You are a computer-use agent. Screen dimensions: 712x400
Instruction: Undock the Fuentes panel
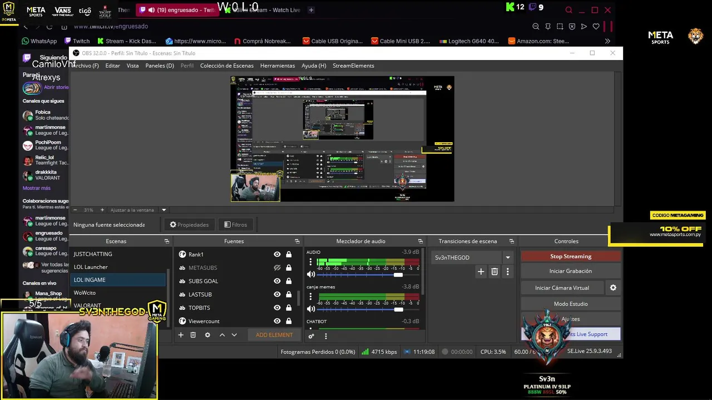[297, 241]
